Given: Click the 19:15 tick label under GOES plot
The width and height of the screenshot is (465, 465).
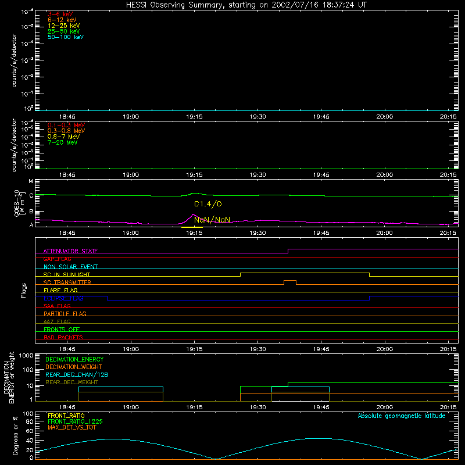Looking at the screenshot, I should pos(194,233).
